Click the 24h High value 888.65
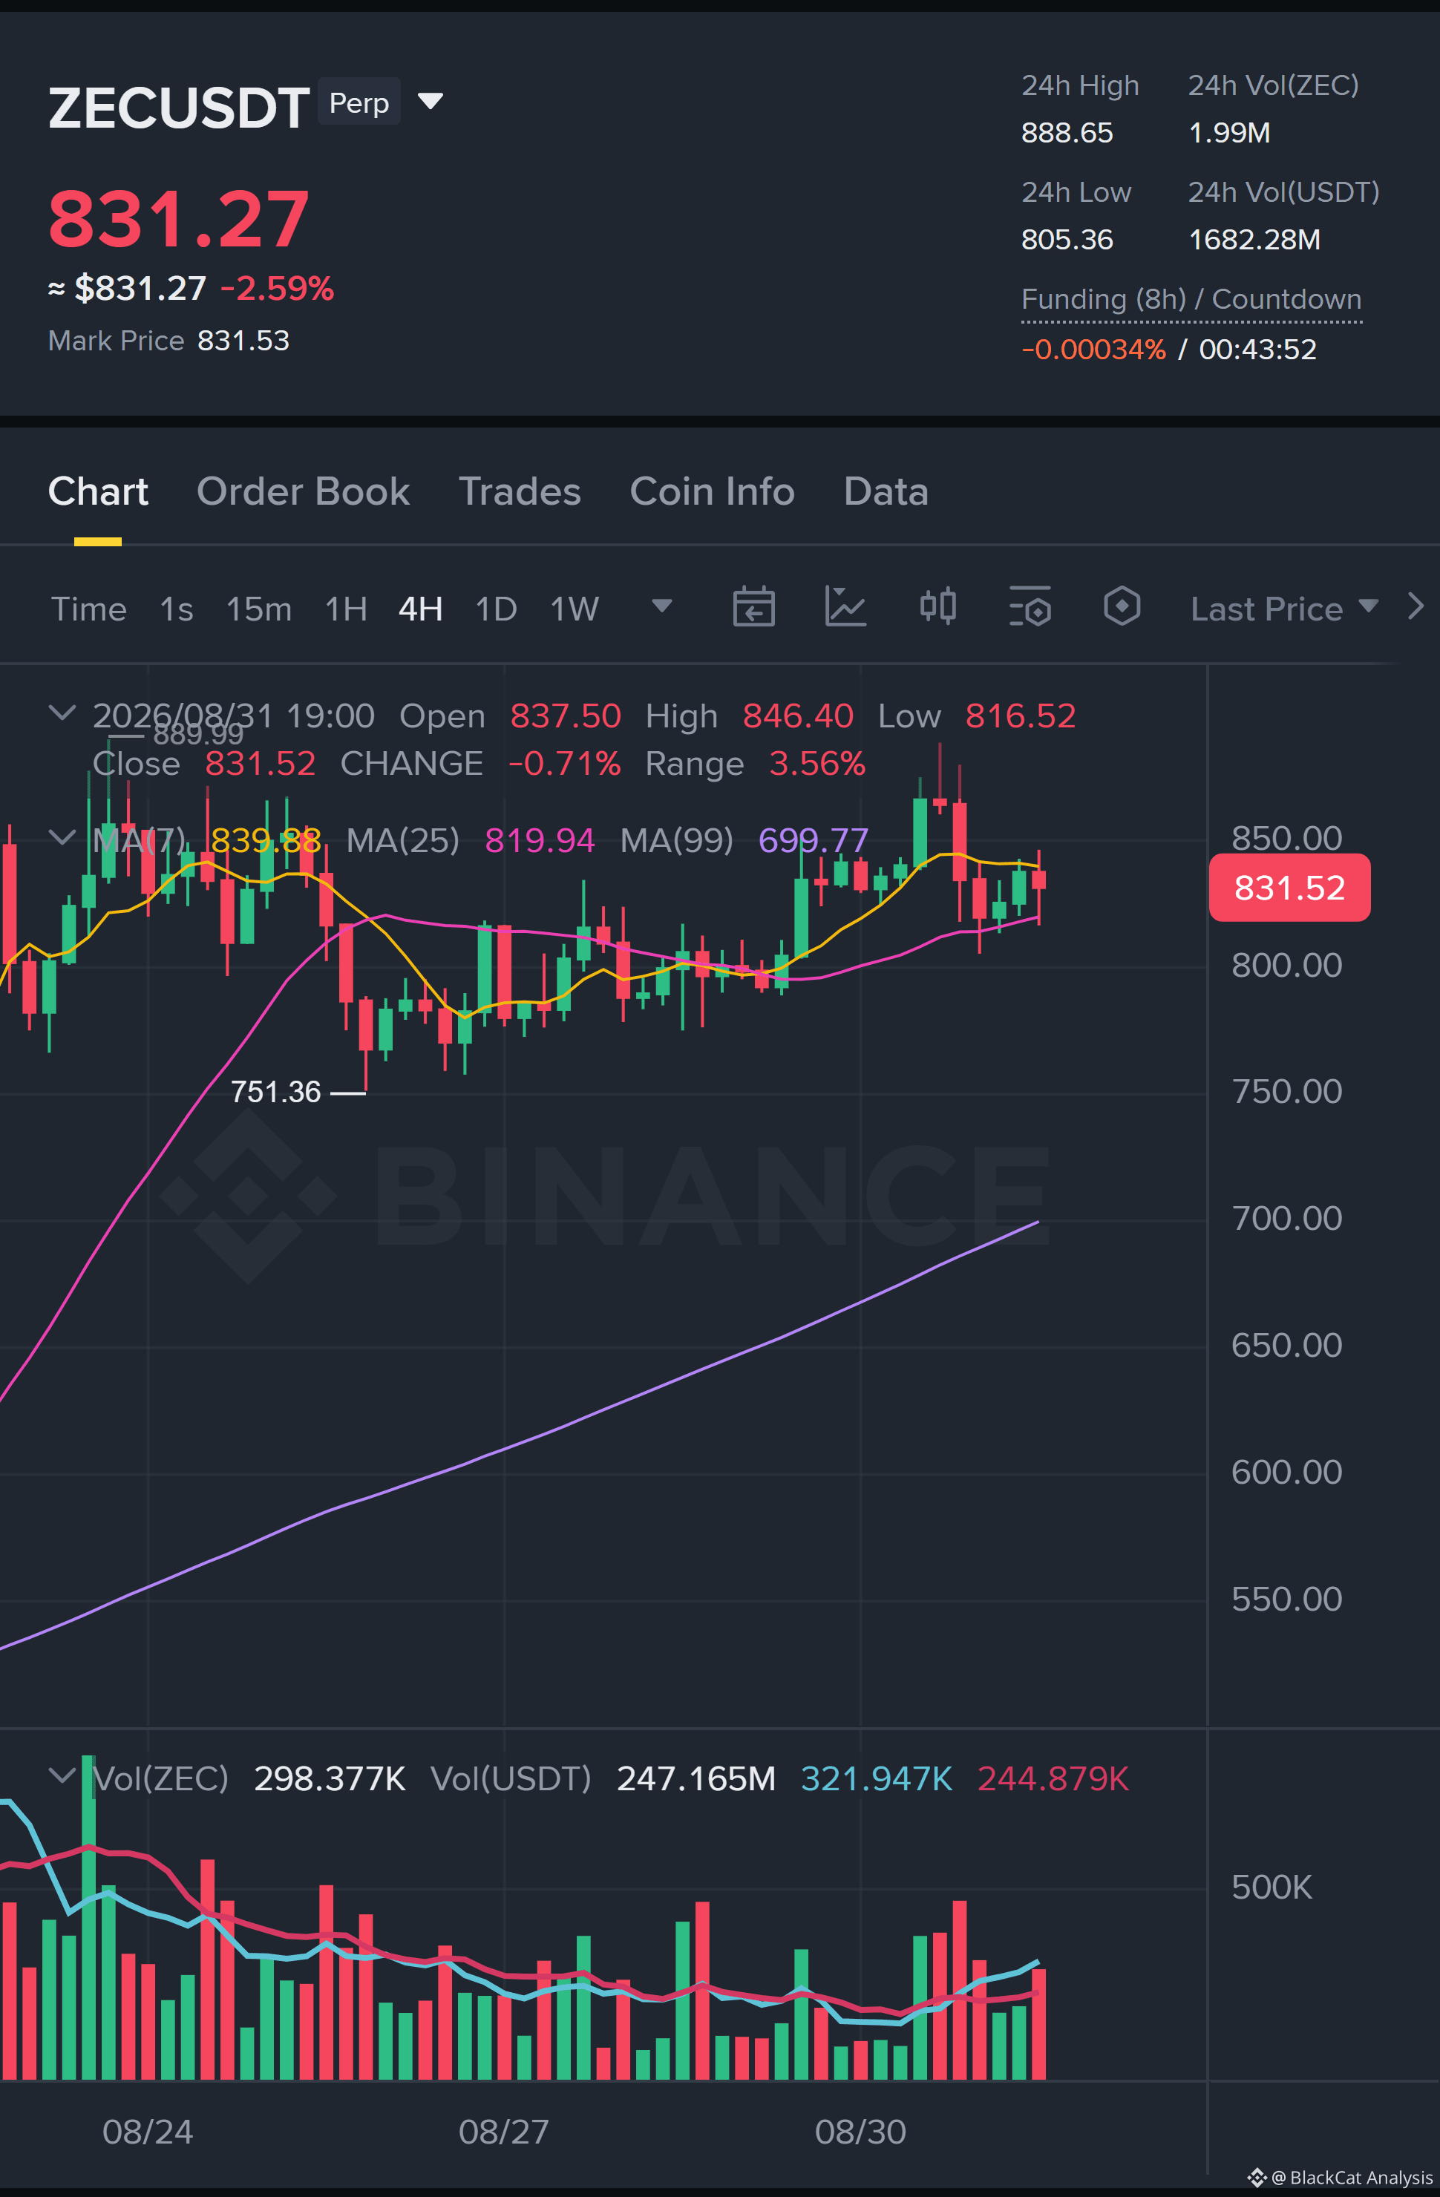The image size is (1440, 2197). (x=1067, y=133)
